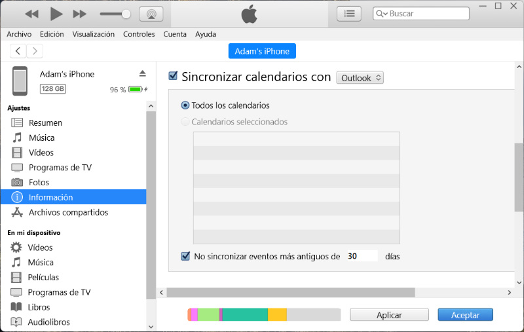
Task: Click the fast-forward playback button
Action: [x=79, y=14]
